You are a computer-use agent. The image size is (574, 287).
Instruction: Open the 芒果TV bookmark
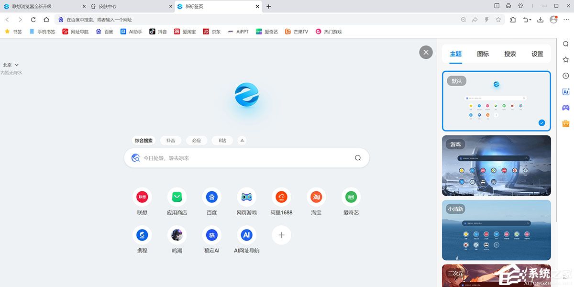pyautogui.click(x=297, y=32)
